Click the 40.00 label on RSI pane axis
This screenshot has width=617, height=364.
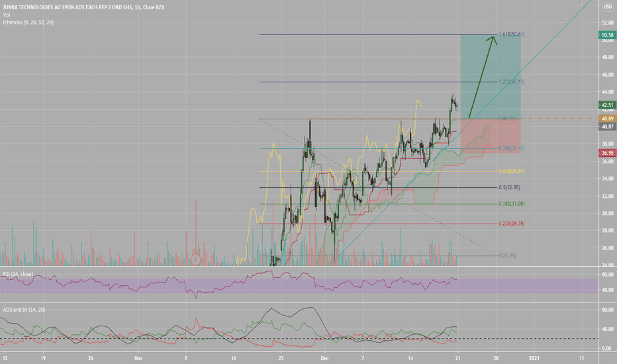tap(607, 290)
